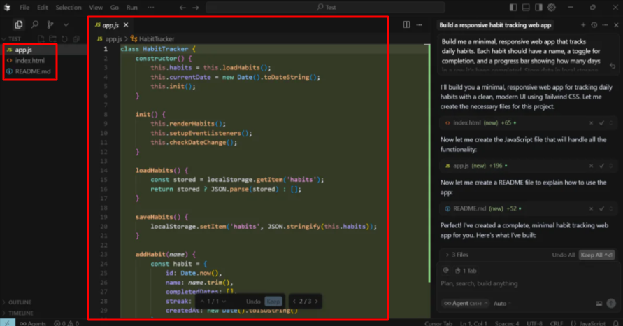Screen dimensions: 623x326
Task: Refresh the Explorer file list
Action: (x=64, y=38)
